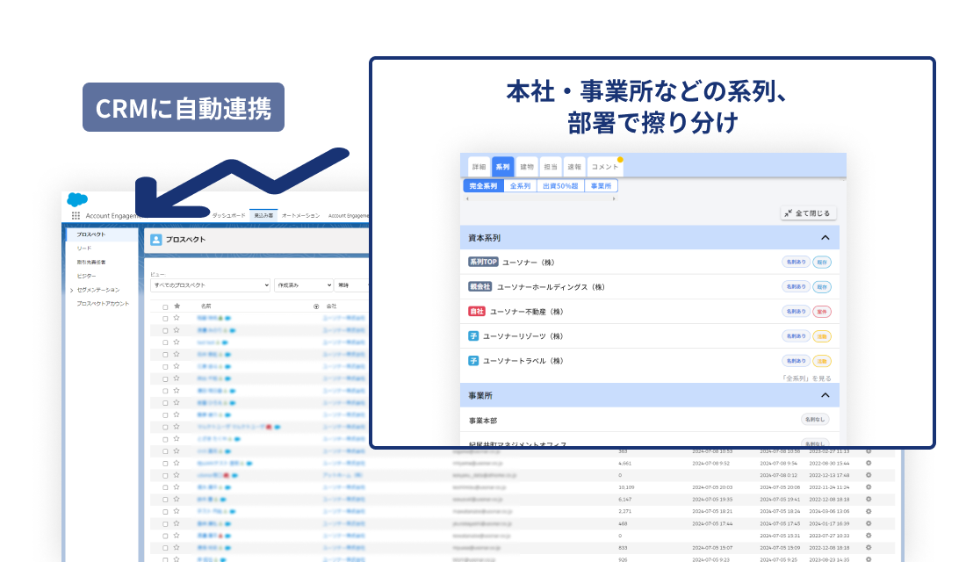Open the filter icon in 名前 column
This screenshot has width=966, height=562.
click(x=316, y=306)
